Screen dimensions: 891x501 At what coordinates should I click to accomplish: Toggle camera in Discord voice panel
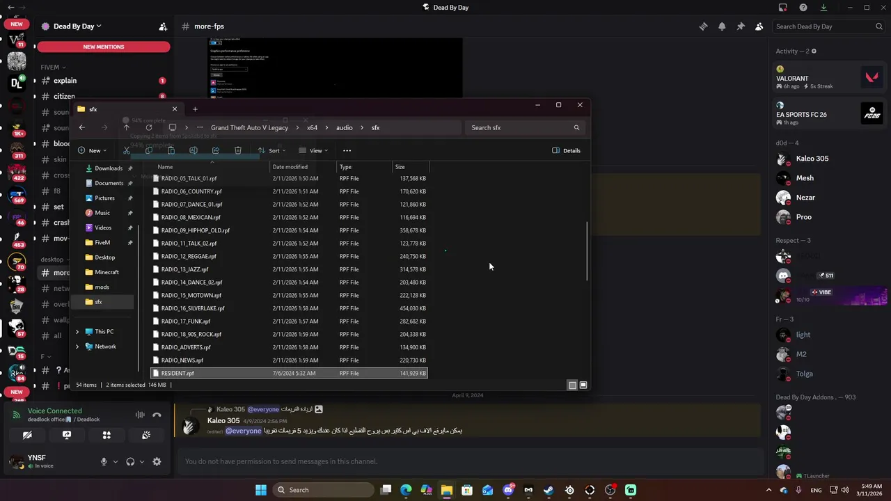(x=27, y=435)
